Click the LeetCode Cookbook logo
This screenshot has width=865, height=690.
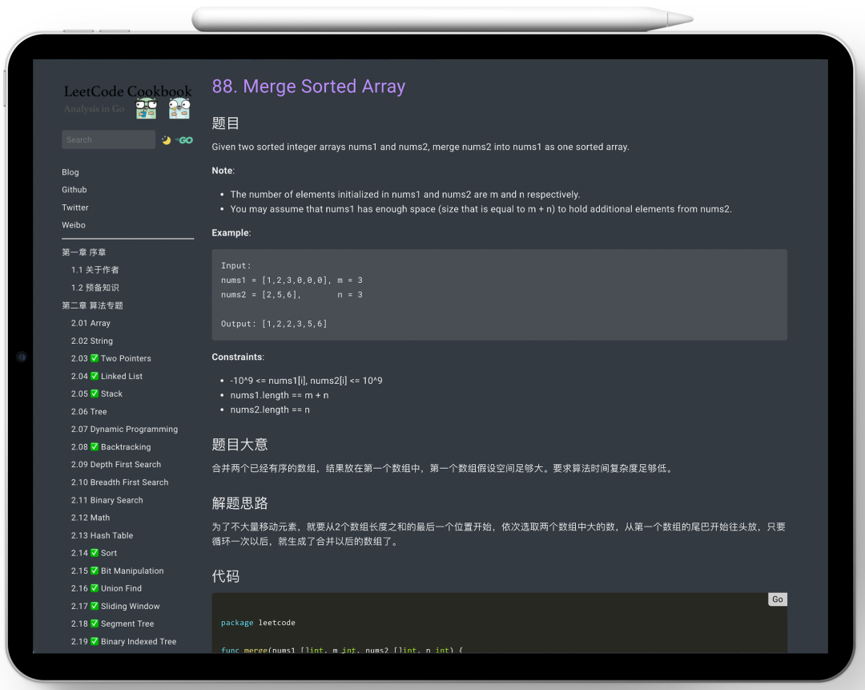tap(127, 91)
